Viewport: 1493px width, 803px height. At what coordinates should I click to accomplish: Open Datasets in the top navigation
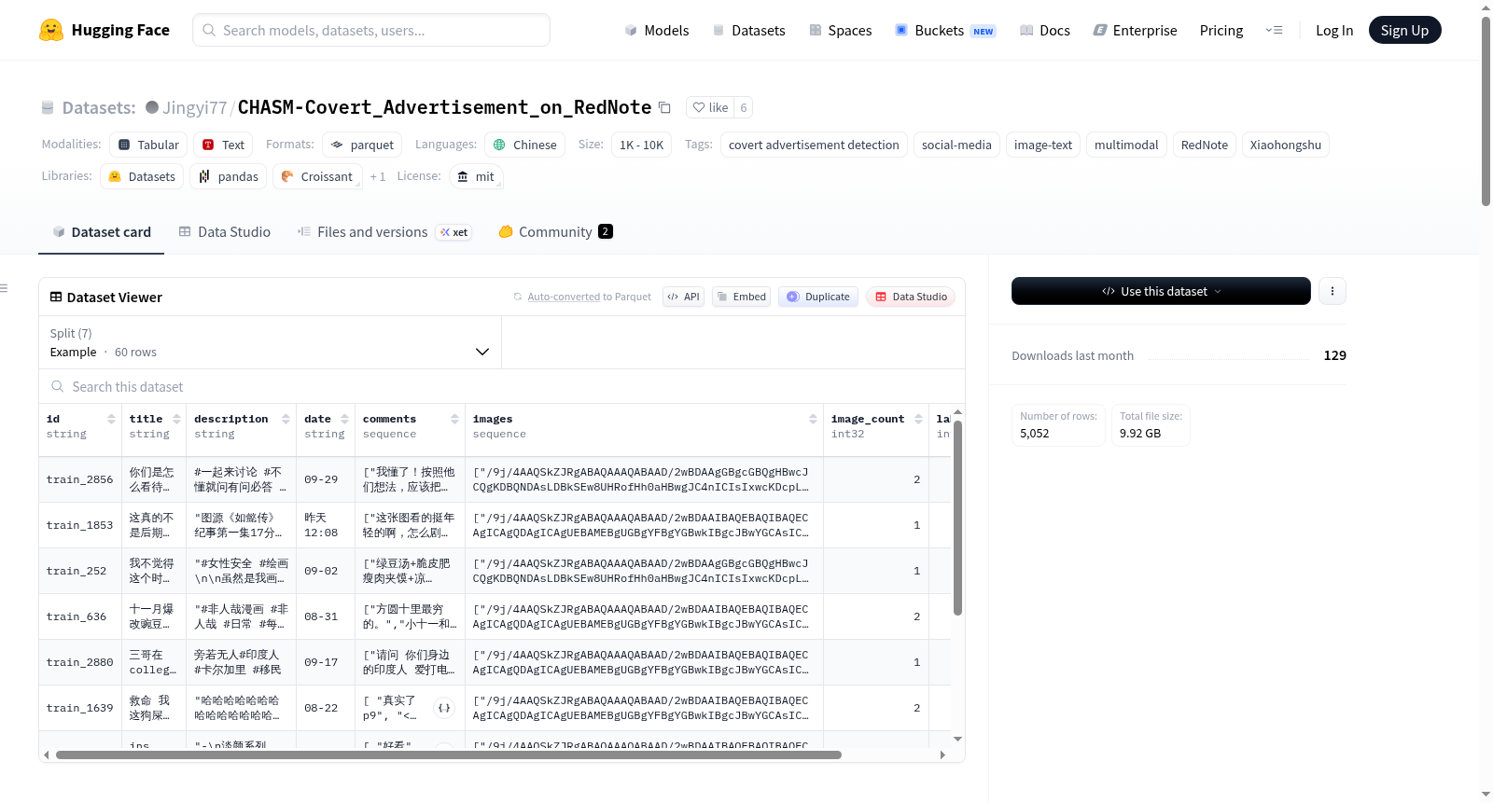(748, 30)
